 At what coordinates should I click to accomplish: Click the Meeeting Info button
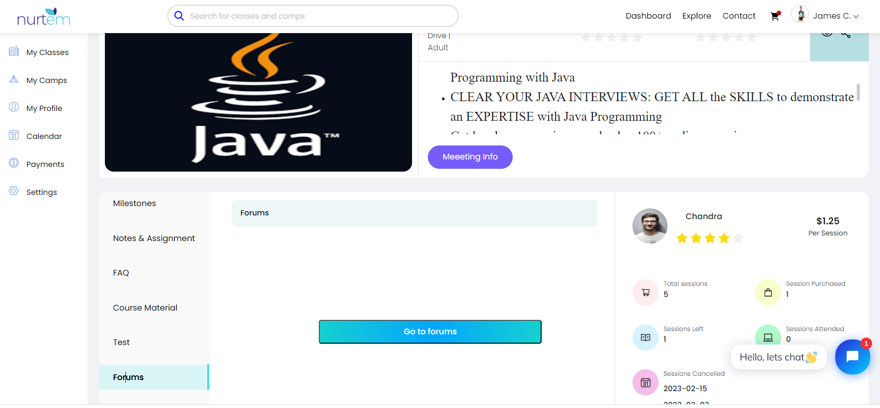click(x=470, y=157)
